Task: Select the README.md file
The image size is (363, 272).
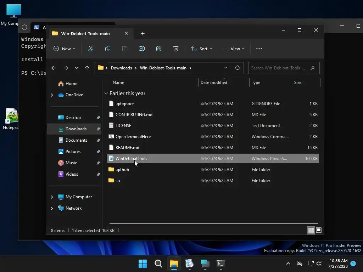Action: [213, 148]
